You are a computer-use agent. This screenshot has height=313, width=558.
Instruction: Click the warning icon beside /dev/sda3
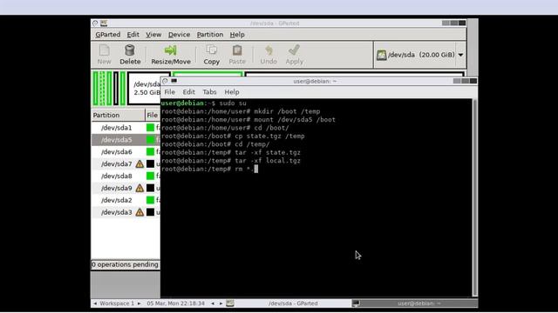139,212
